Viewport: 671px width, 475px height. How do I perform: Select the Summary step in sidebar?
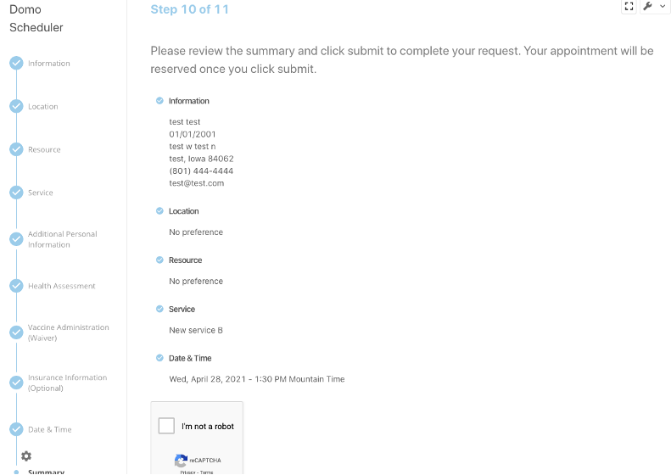click(x=46, y=472)
